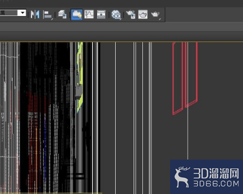The height and width of the screenshot is (194, 243).
Task: Click the Mirror tool icon
Action: coord(35,15)
